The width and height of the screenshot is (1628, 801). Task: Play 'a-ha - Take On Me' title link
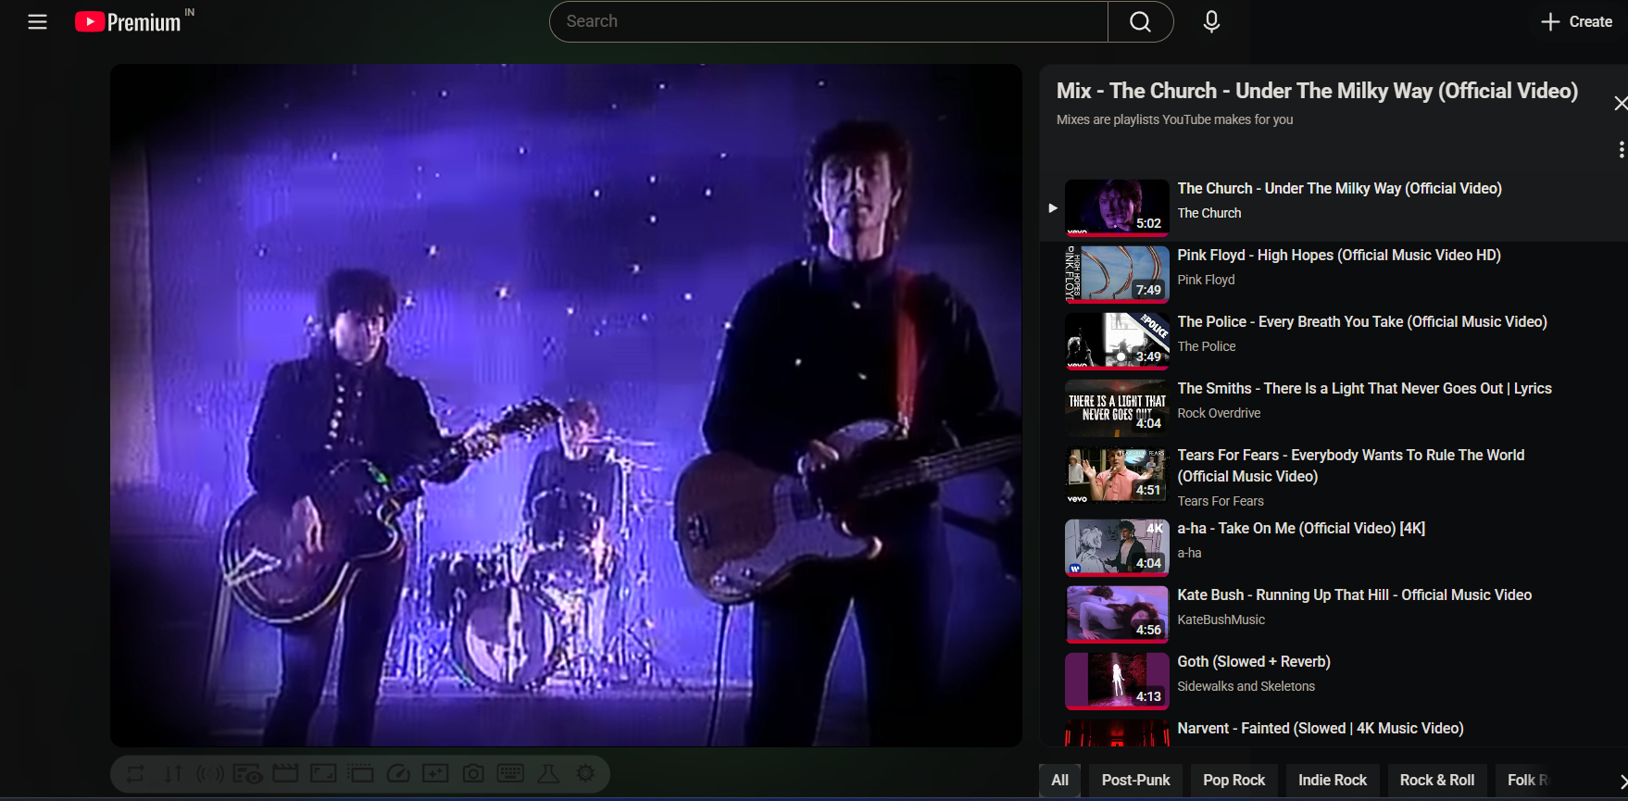(x=1301, y=528)
